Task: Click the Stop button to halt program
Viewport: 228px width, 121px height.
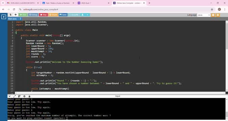Action: [43, 15]
